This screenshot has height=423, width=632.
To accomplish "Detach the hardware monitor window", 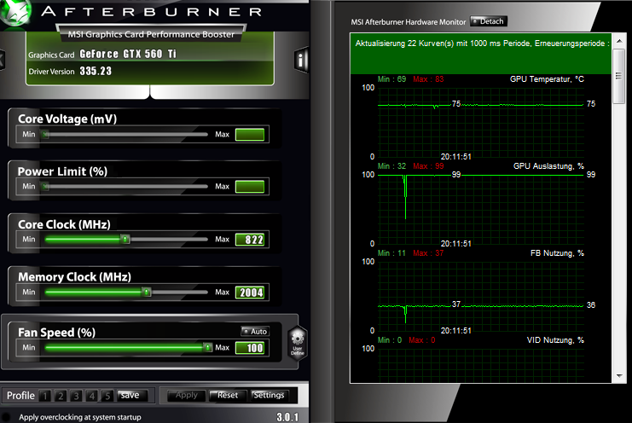I will click(x=487, y=20).
